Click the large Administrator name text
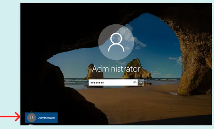Screen dimensions: 214x129 (116, 69)
